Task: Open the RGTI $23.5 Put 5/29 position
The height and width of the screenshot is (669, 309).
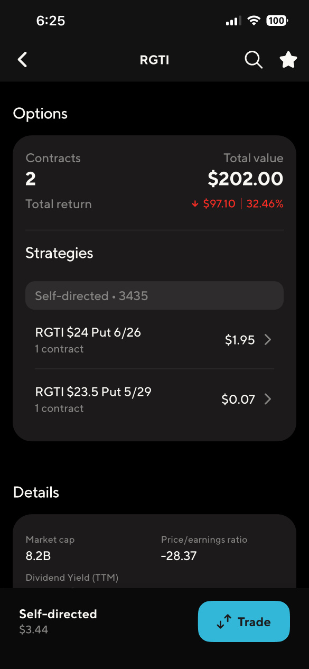Action: tap(154, 399)
